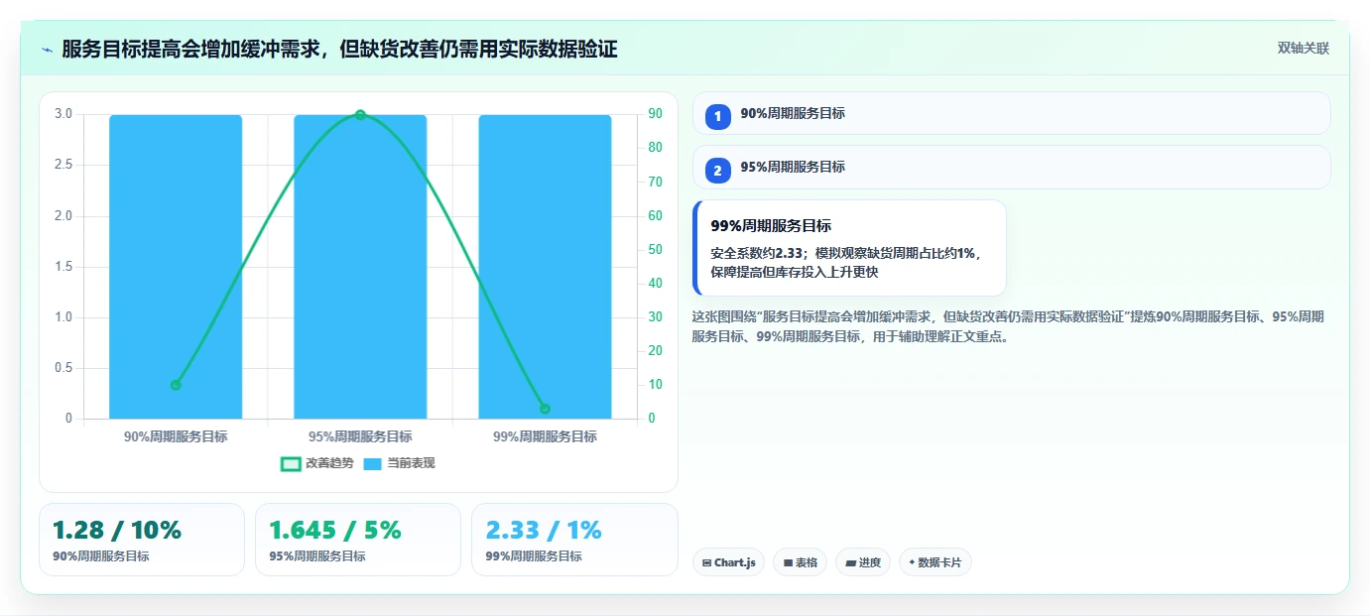Click the x-axis label 99%周期服务目标
The width and height of the screenshot is (1370, 616).
click(545, 436)
